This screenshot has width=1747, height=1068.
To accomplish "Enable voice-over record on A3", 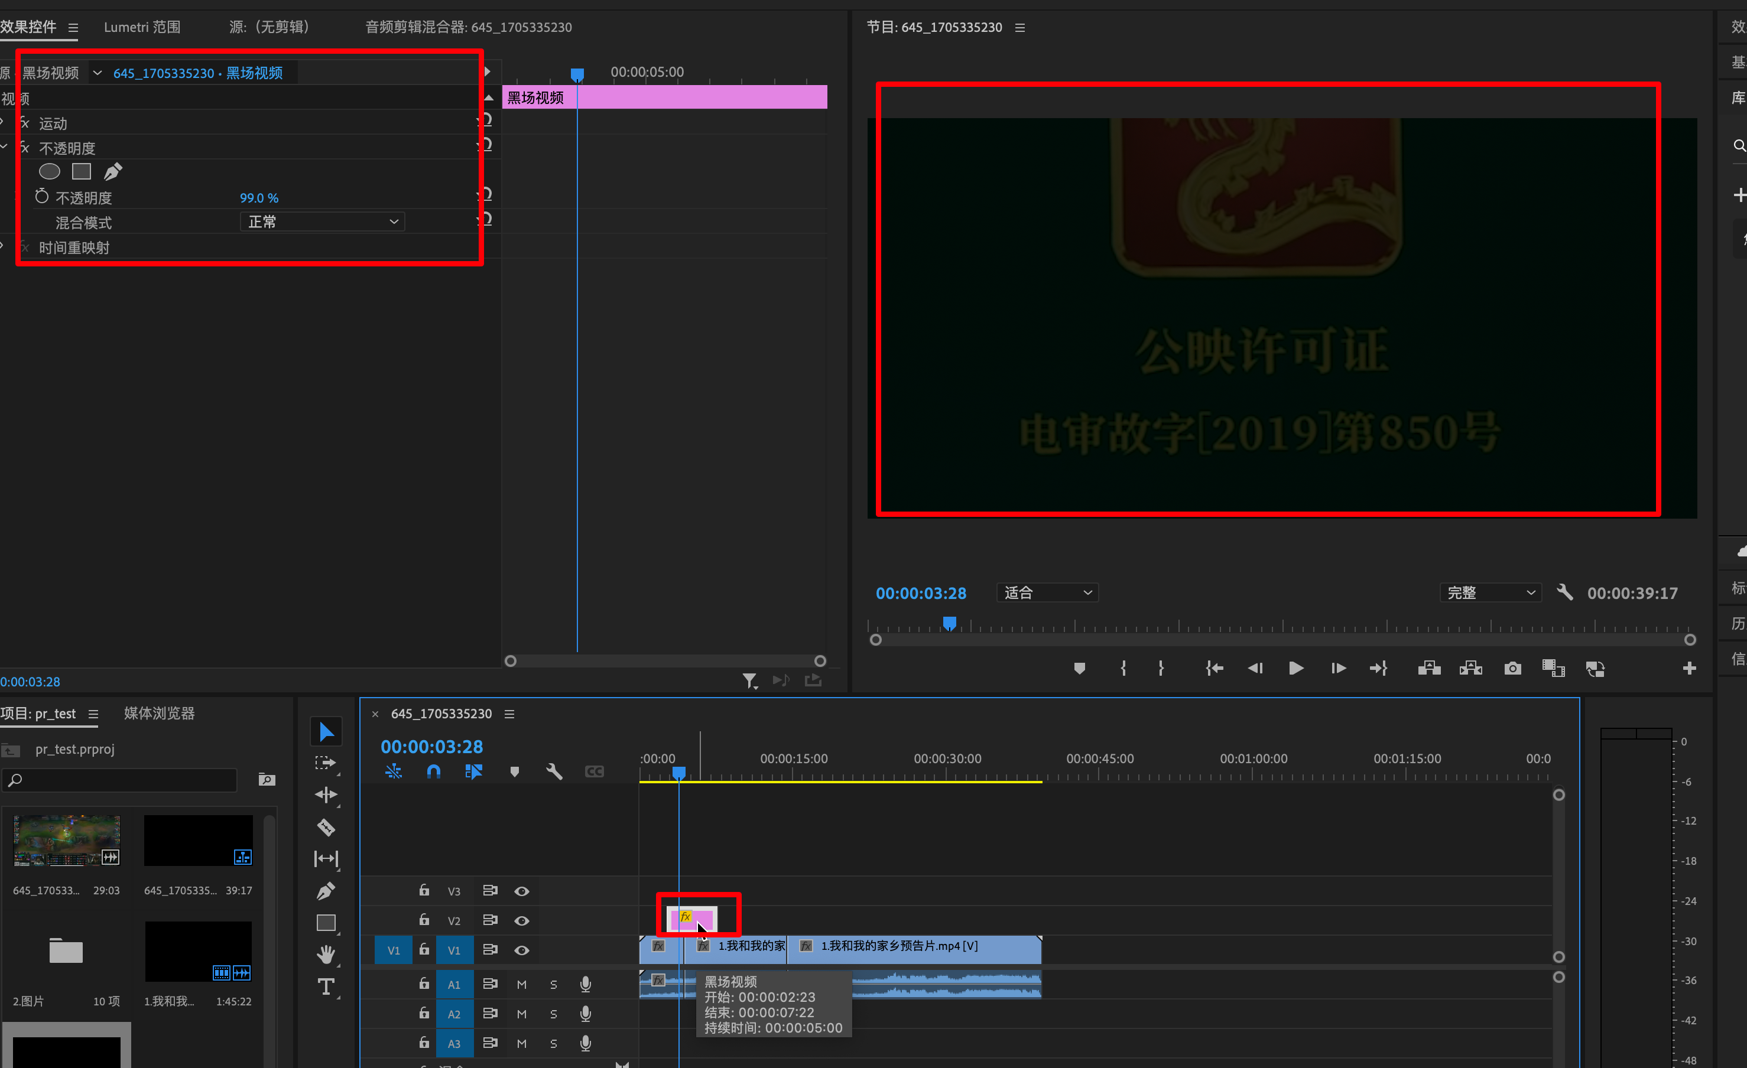I will click(586, 1043).
